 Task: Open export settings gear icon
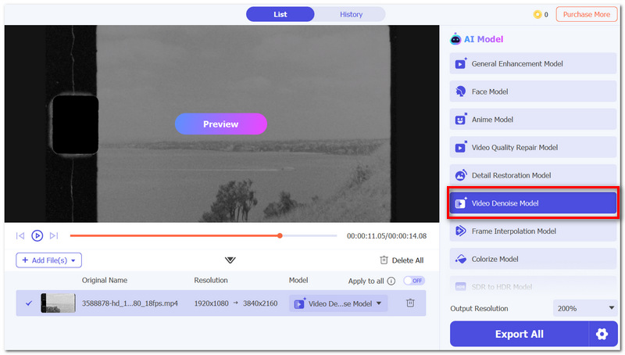[x=602, y=334]
